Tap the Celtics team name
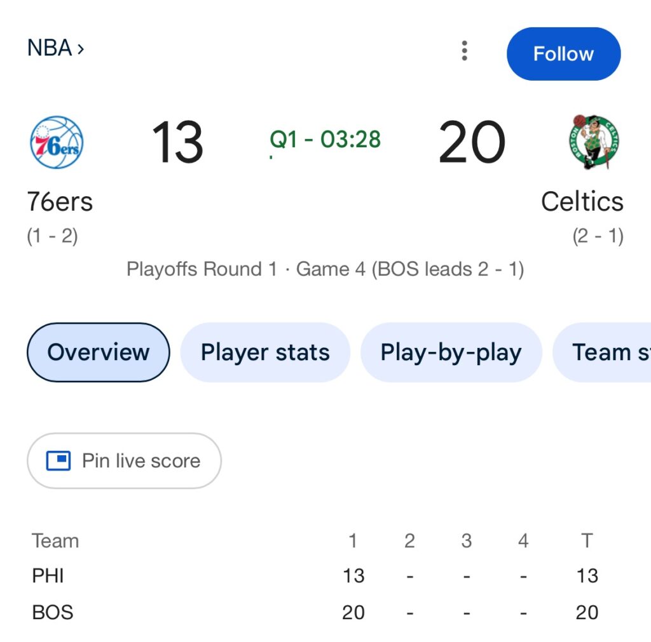Viewport: 651px width, 642px height. (x=582, y=202)
